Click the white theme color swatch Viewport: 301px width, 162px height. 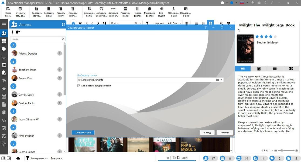coord(222,3)
